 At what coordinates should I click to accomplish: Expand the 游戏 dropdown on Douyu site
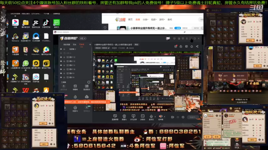162,20
